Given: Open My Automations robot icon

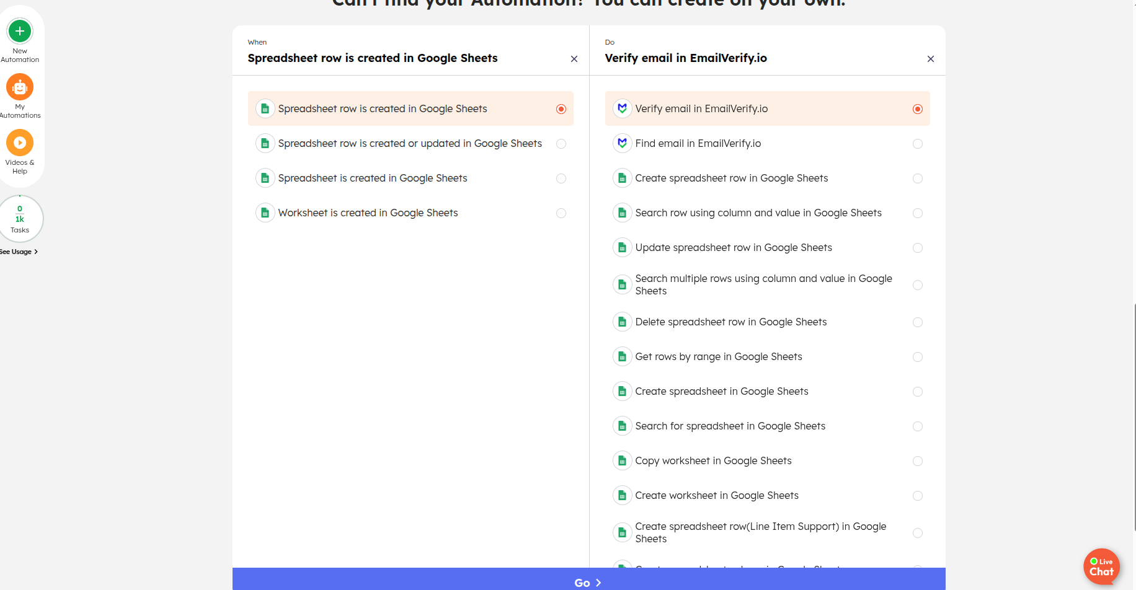Looking at the screenshot, I should point(20,87).
